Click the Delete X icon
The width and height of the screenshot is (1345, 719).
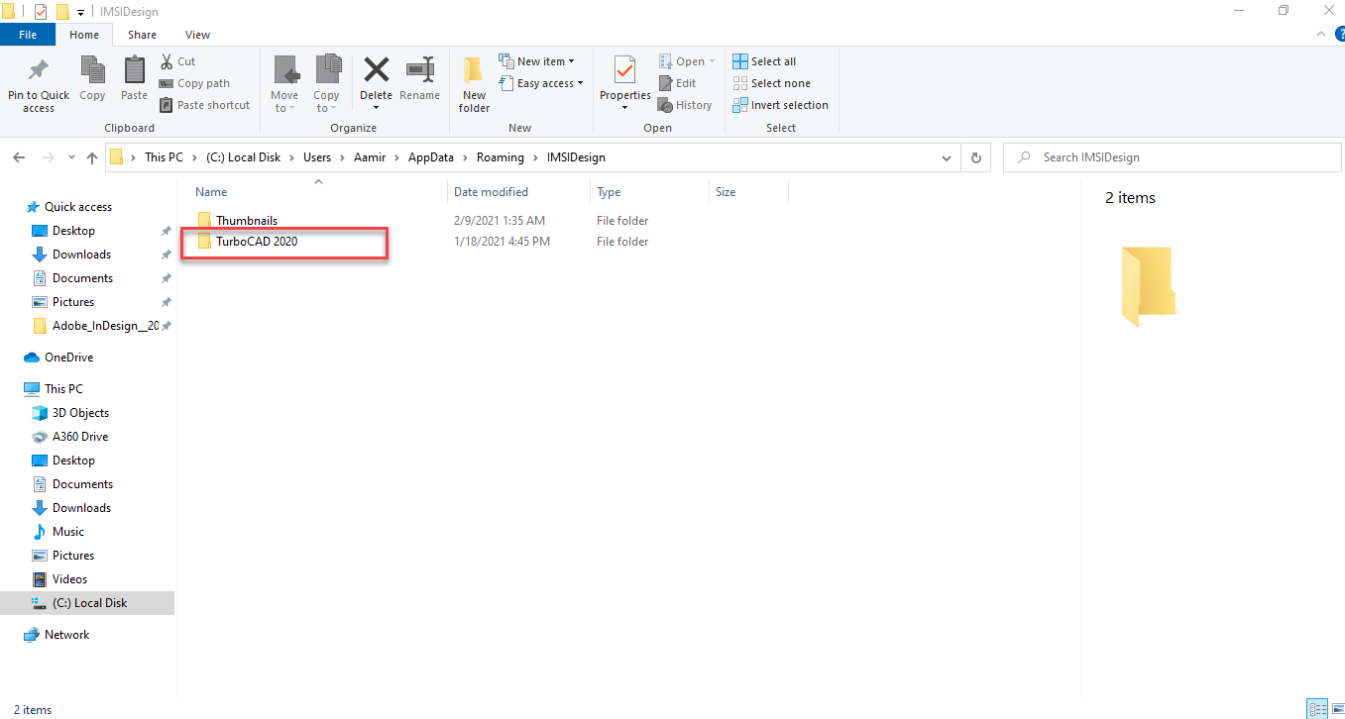pos(376,69)
